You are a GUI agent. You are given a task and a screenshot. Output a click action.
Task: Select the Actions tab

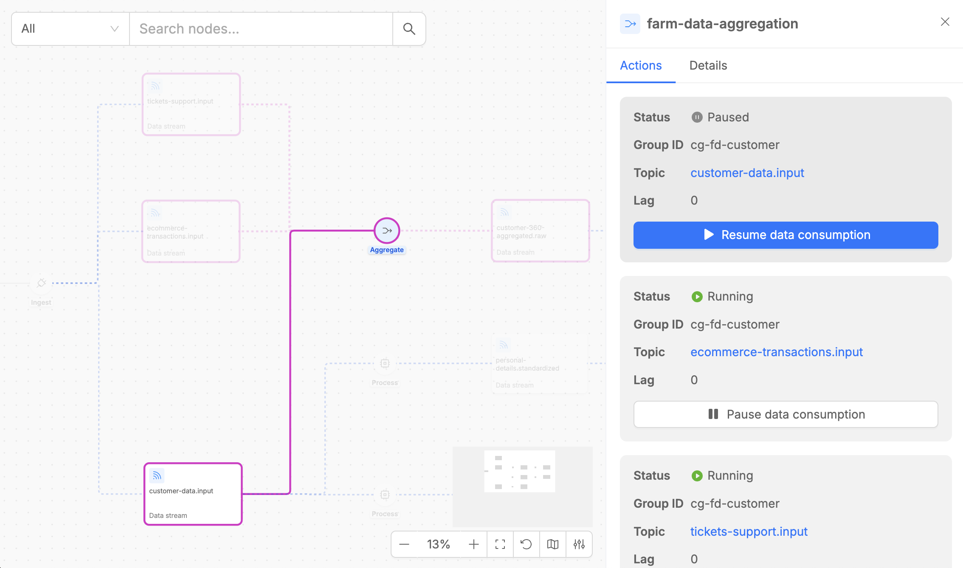tap(641, 65)
